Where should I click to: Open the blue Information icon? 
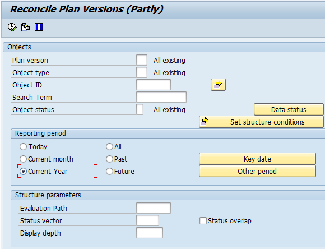tap(39, 27)
